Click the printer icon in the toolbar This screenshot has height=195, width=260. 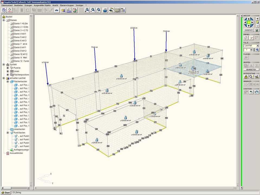coord(105,10)
